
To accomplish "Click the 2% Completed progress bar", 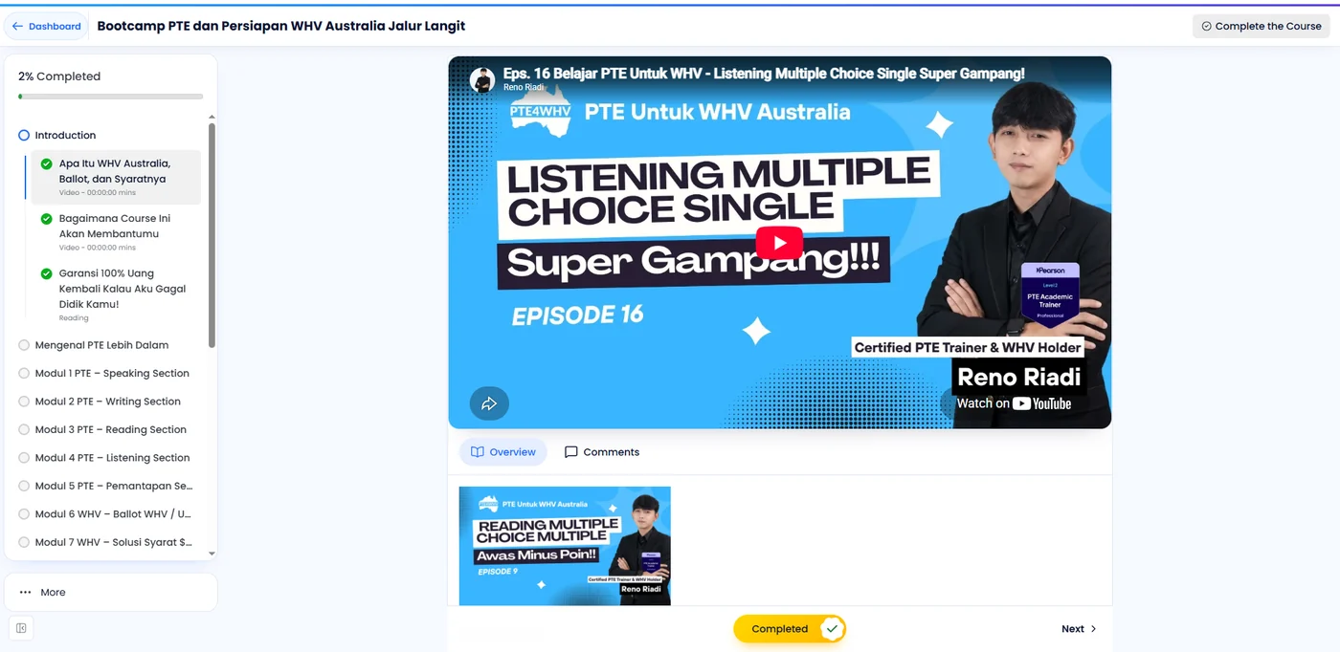I will (111, 97).
